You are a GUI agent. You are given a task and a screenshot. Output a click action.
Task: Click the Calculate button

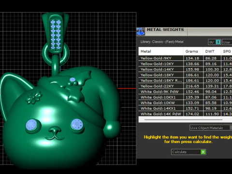[x=188, y=152]
